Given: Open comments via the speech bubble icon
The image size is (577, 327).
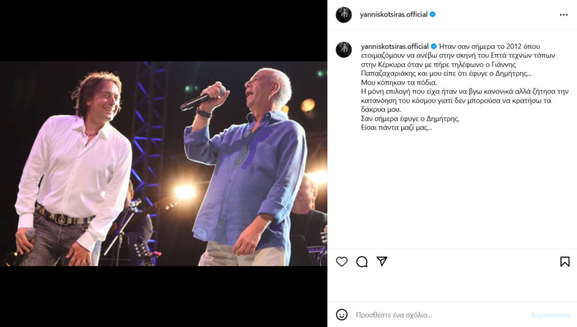Looking at the screenshot, I should click(x=362, y=262).
